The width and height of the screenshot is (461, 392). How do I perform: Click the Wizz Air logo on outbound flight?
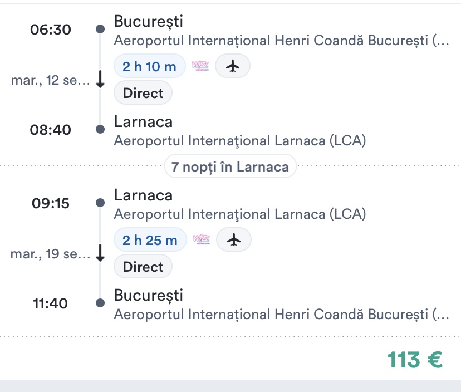point(200,66)
